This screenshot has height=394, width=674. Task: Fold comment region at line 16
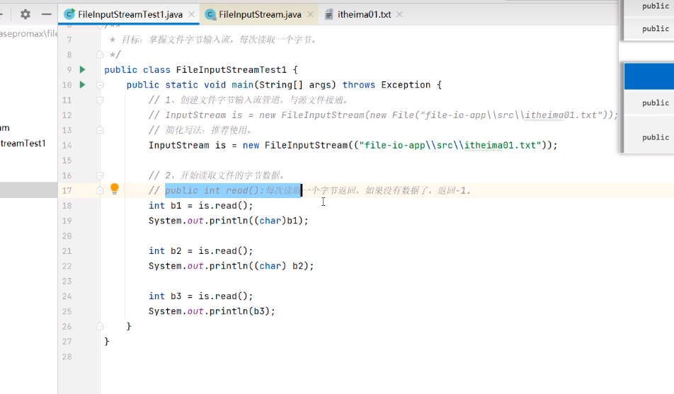[x=100, y=175]
